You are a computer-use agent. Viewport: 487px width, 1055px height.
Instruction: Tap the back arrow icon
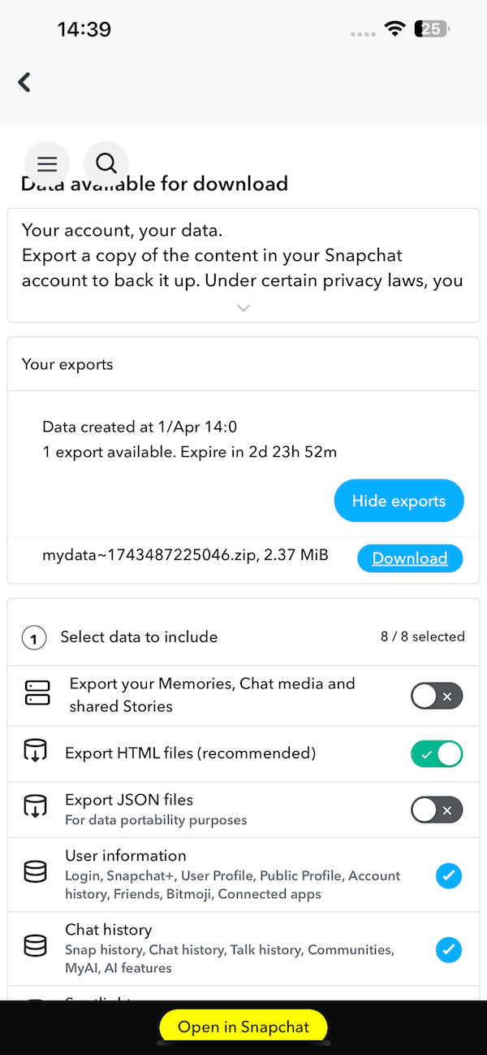point(24,81)
